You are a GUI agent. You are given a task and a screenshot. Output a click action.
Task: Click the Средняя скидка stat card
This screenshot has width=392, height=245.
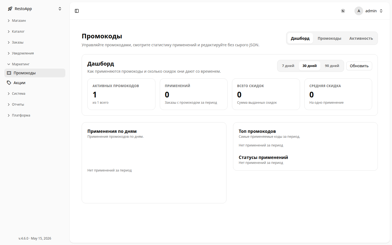point(338,94)
